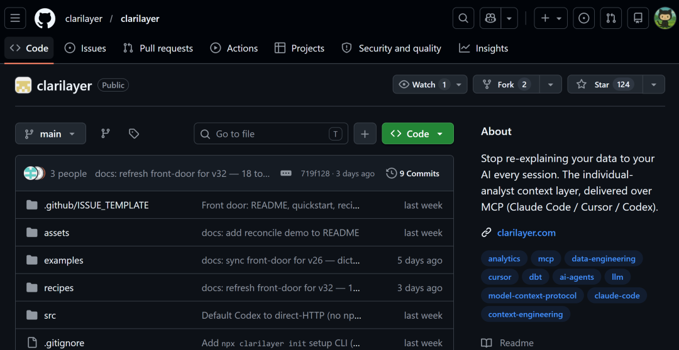Open the recipes folder

pos(59,288)
